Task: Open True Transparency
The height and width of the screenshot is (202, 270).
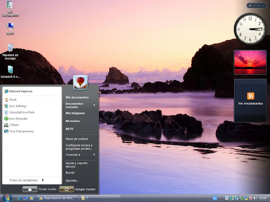Action: point(21,131)
